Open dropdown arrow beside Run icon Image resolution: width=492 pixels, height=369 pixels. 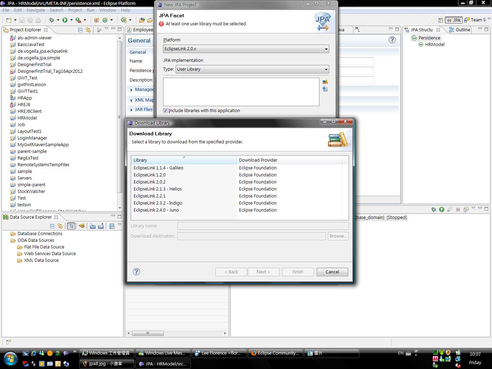click(71, 20)
